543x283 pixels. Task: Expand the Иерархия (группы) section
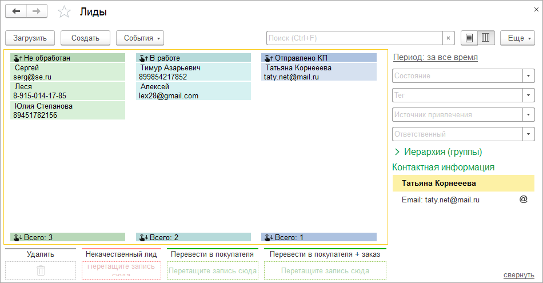[x=397, y=152]
